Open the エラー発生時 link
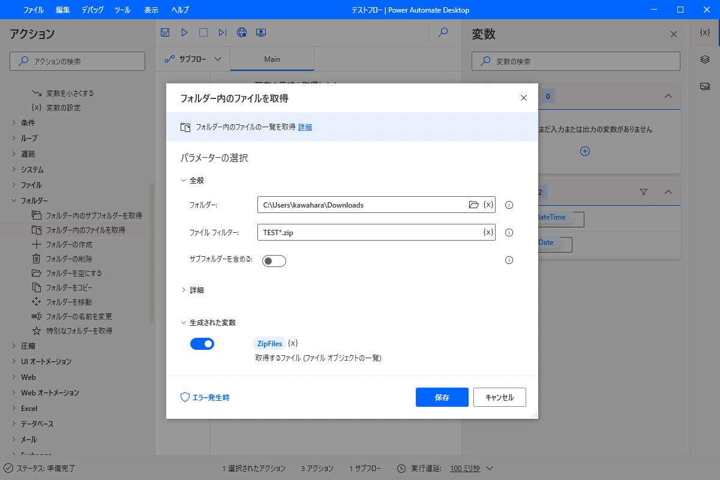This screenshot has height=480, width=720. [210, 397]
